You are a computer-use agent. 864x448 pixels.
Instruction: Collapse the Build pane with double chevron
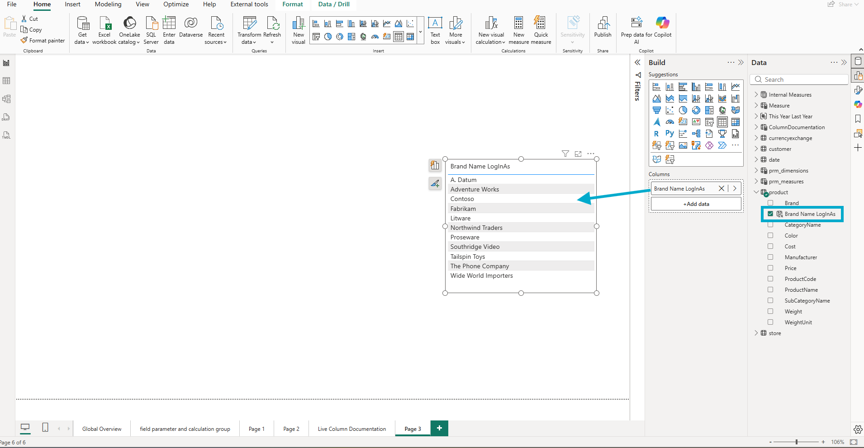(741, 62)
